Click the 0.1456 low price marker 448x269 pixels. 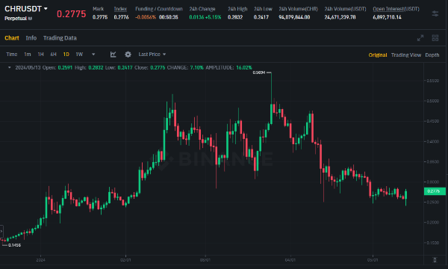[x=14, y=245]
